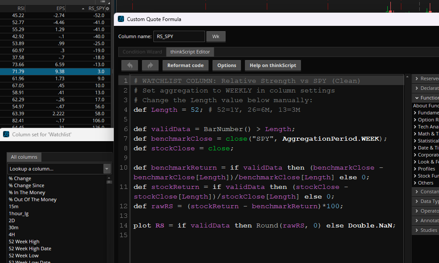
Task: Select the % In The Money column entry
Action: [27, 192]
